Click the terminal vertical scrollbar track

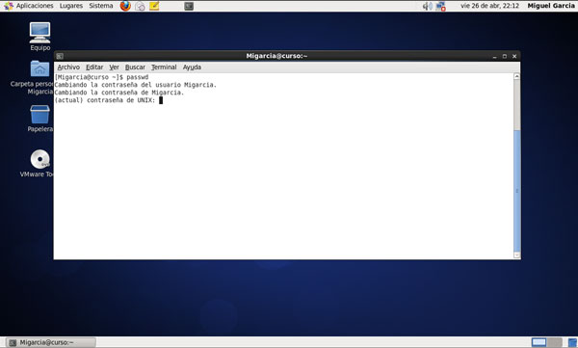click(x=516, y=166)
